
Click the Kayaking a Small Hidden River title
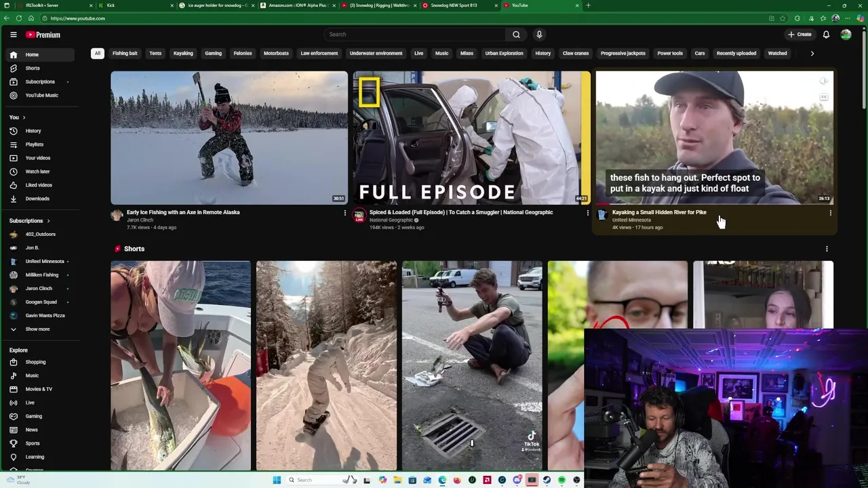(659, 213)
